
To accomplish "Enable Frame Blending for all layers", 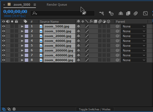I will (x=128, y=13).
